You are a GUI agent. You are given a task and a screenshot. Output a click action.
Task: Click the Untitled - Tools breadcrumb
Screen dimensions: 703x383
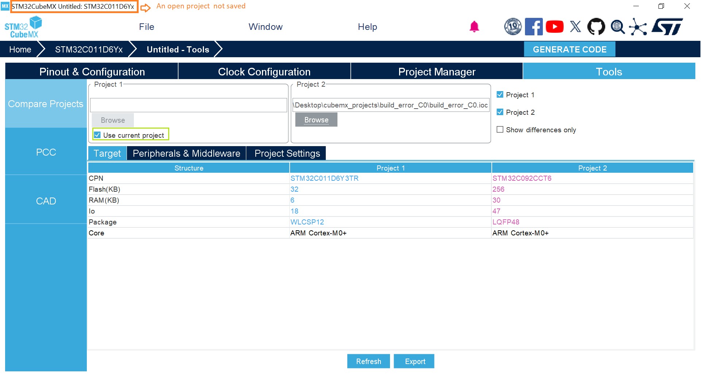tap(178, 50)
